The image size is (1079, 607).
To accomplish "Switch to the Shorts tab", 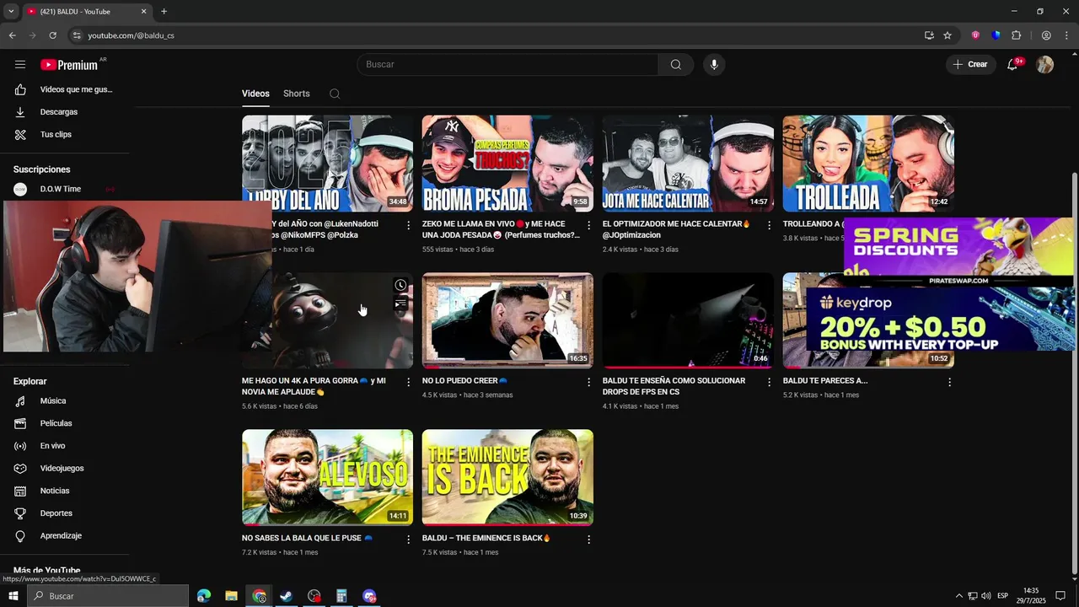I will pos(297,94).
